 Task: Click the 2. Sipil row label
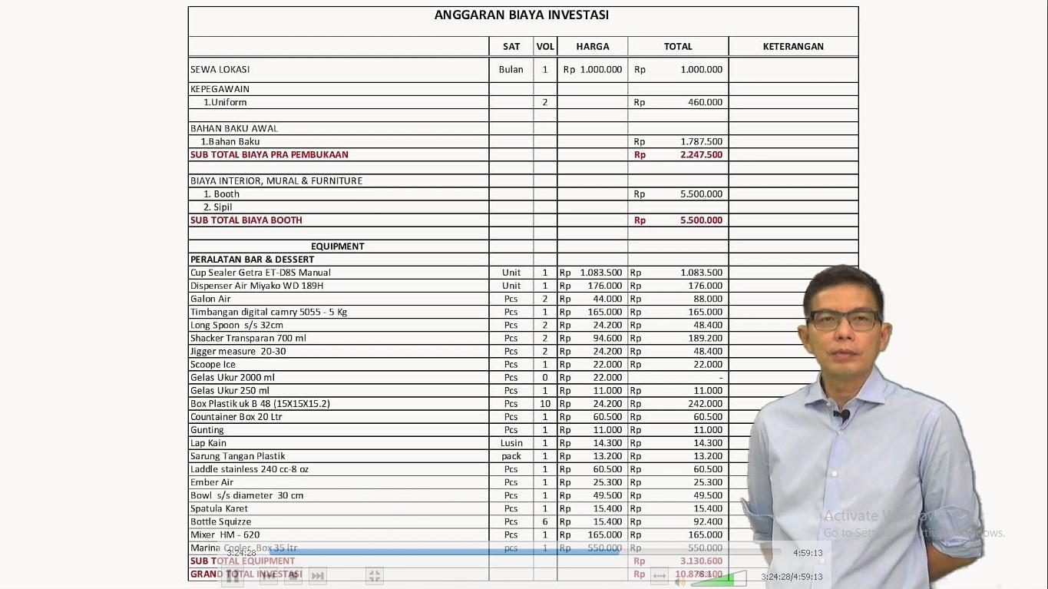217,207
